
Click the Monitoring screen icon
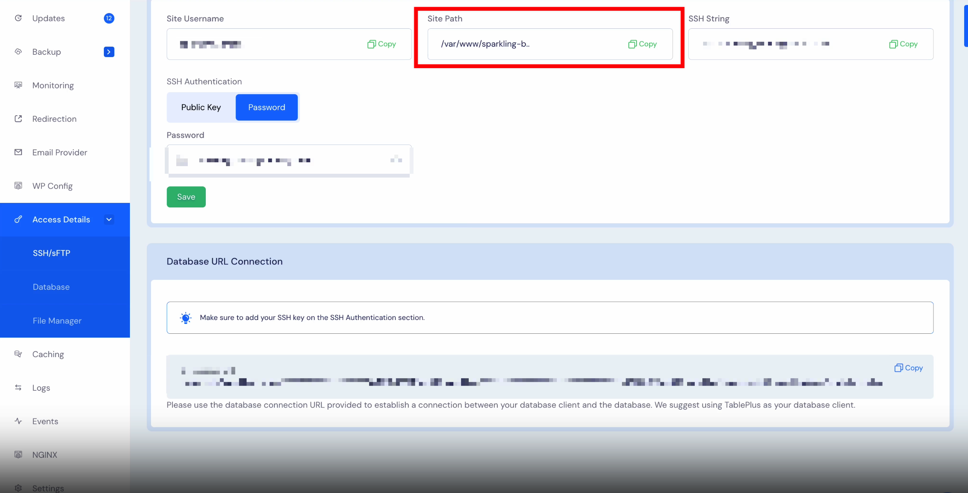[18, 85]
